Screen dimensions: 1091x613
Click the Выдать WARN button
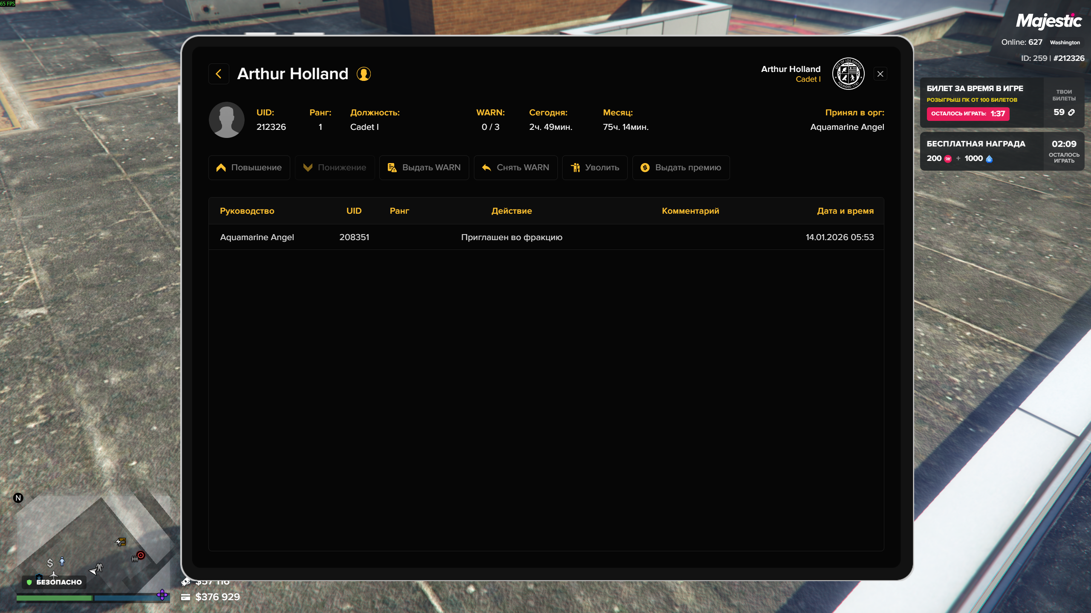(x=424, y=168)
